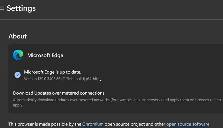The image size is (223, 128).
Task: Click the Settings page title
Action: [x=21, y=8]
